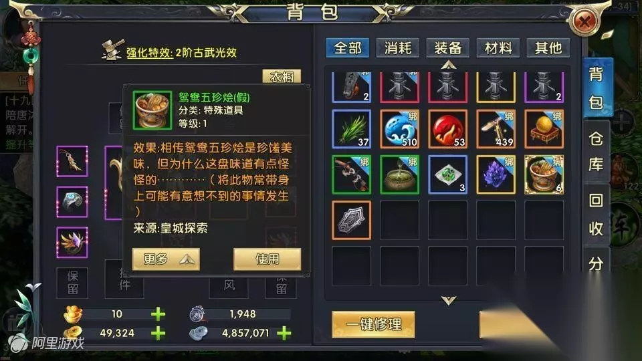Select the blue water orb item stack of 510
The height and width of the screenshot is (361, 642).
400,129
